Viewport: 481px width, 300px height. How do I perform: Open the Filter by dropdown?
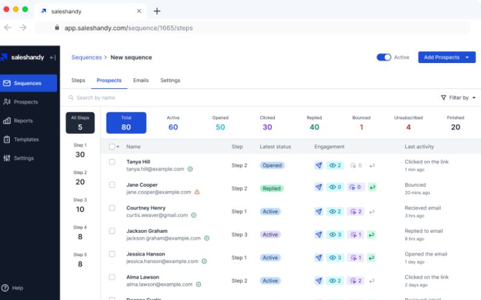tap(458, 98)
